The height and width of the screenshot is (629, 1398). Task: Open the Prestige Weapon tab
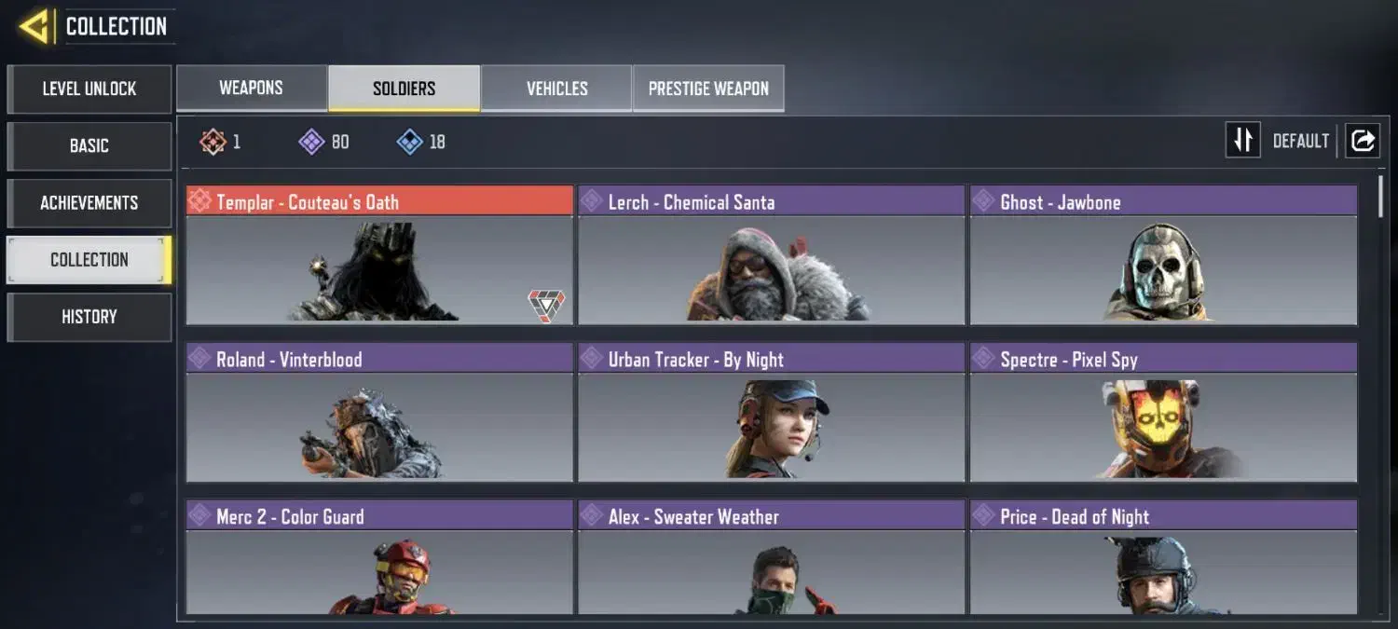[708, 89]
